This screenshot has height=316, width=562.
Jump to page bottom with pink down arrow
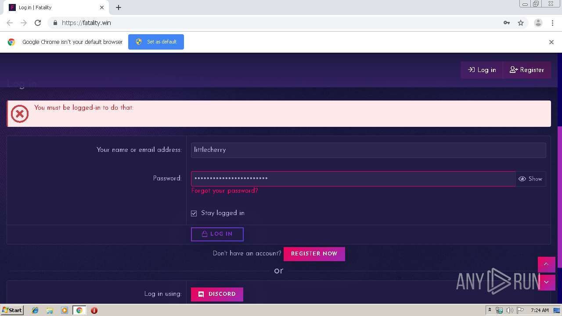click(546, 282)
